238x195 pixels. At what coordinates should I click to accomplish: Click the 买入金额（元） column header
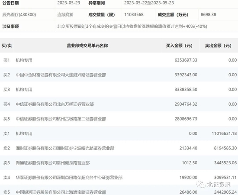tap(179, 45)
